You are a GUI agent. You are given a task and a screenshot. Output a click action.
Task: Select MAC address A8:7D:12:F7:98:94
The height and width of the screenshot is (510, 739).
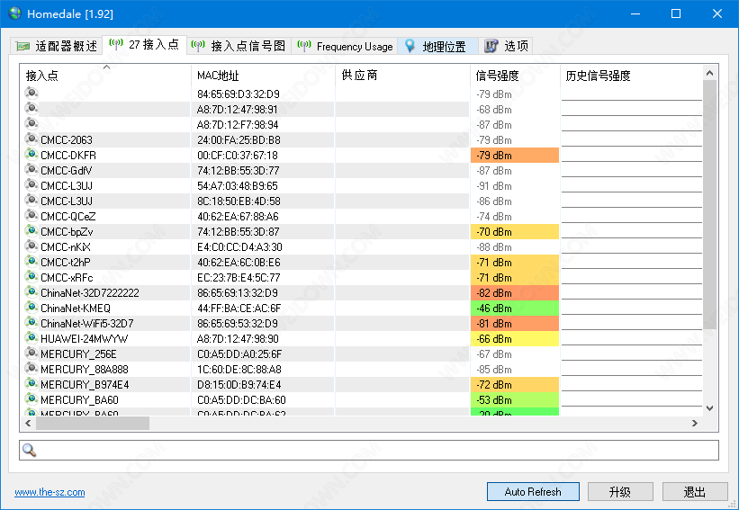(x=238, y=125)
